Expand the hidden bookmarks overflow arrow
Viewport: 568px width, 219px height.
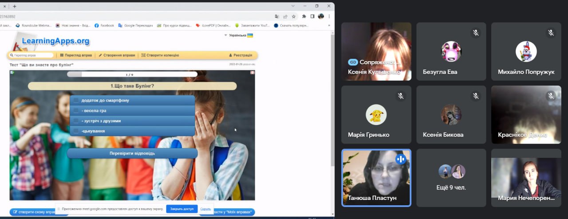click(x=329, y=26)
